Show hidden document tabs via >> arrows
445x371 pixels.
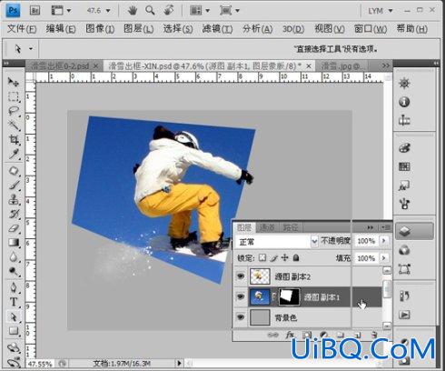point(385,65)
